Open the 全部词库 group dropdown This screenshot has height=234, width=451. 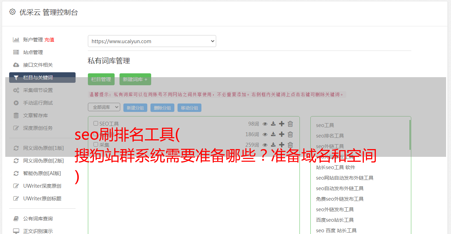point(104,107)
